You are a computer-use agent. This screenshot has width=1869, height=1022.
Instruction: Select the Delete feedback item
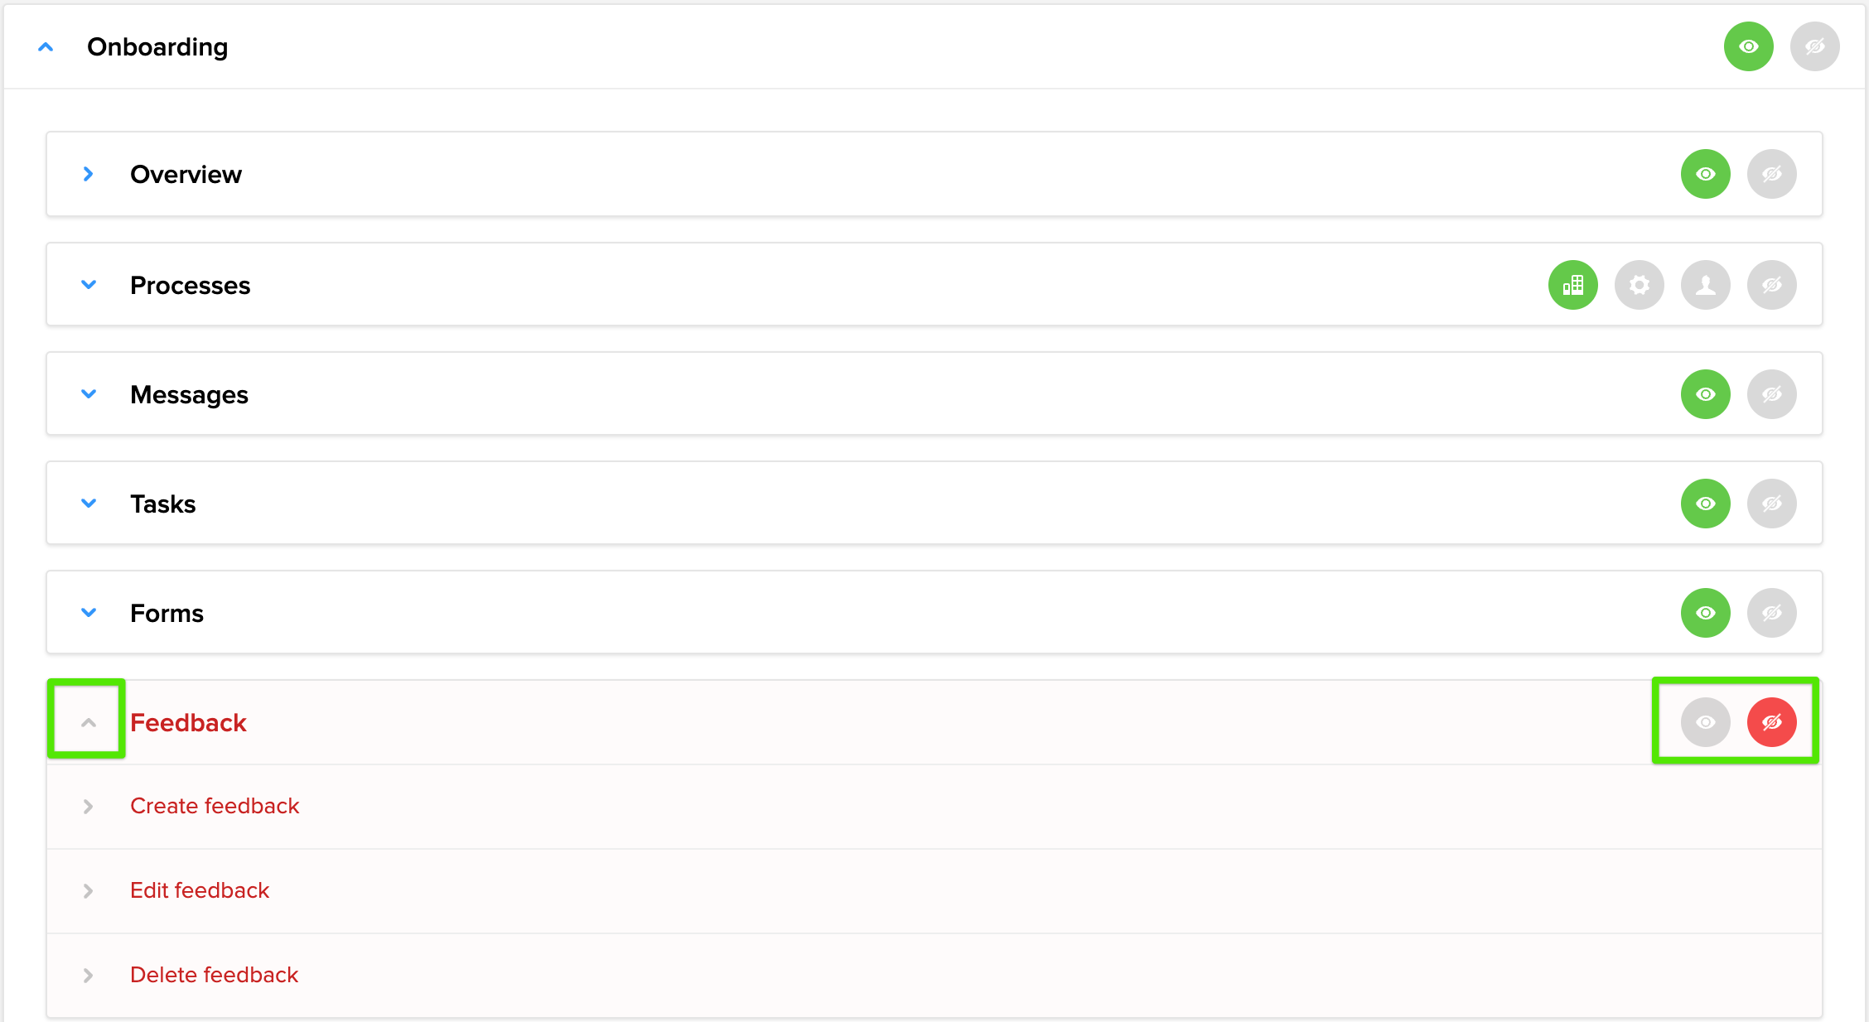214,975
